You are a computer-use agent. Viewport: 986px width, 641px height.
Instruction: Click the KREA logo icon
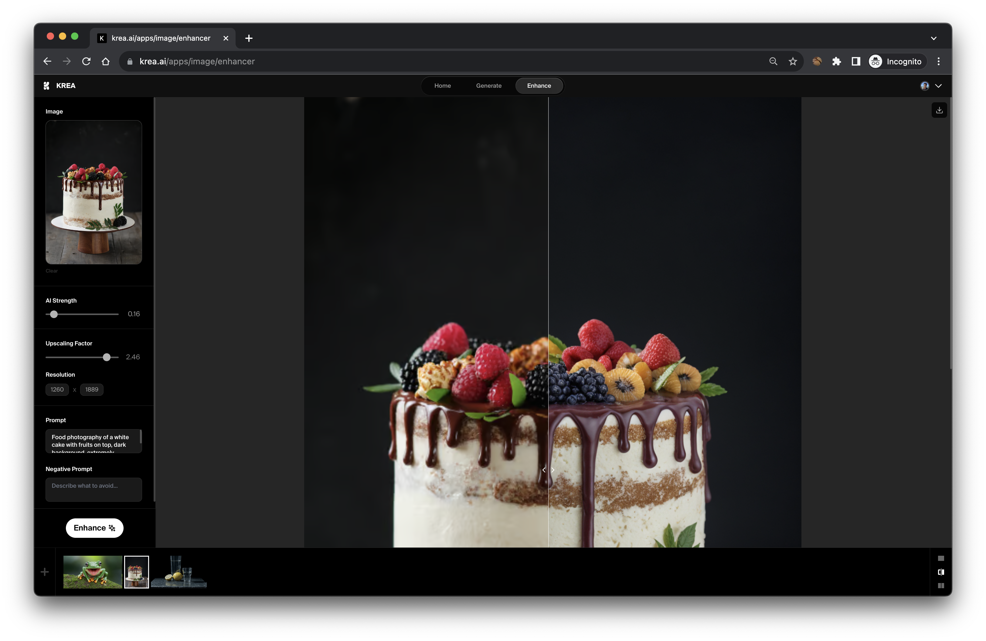(x=46, y=86)
